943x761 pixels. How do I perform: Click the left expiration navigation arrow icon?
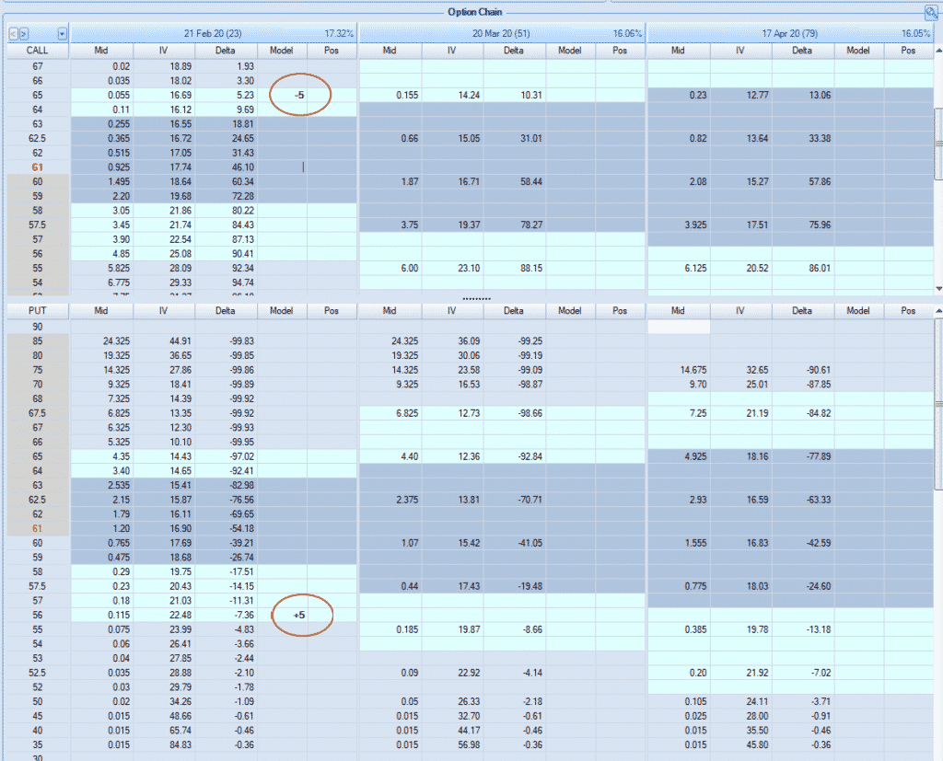pyautogui.click(x=14, y=33)
